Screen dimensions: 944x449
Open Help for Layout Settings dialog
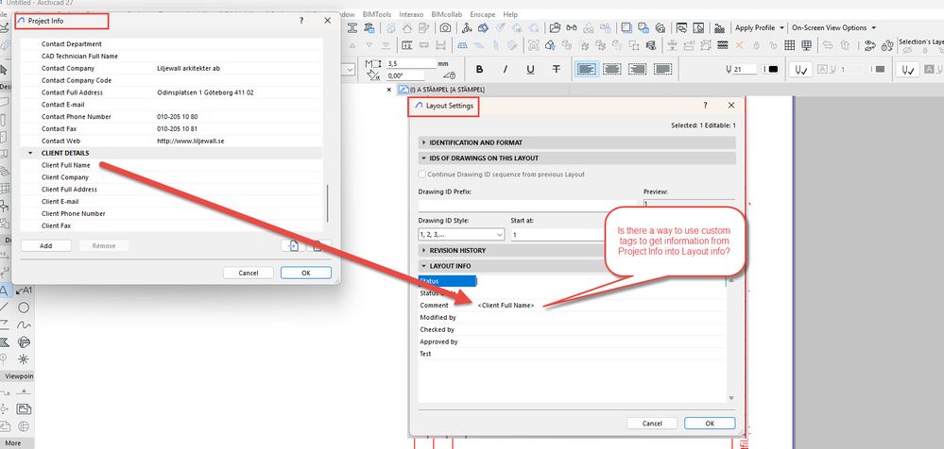pos(706,106)
